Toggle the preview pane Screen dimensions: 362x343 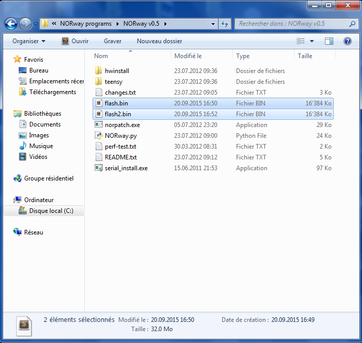[329, 41]
